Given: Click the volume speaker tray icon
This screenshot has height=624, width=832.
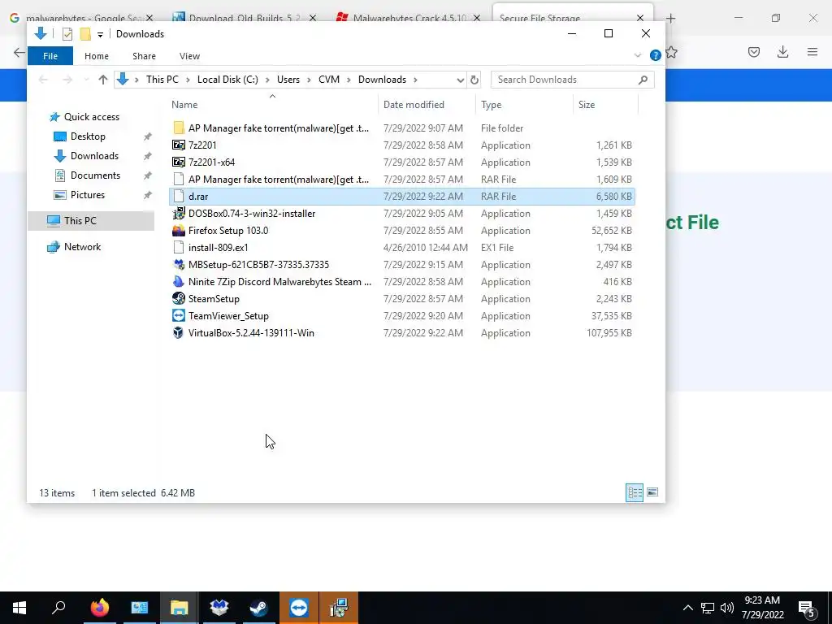Looking at the screenshot, I should click(x=727, y=608).
